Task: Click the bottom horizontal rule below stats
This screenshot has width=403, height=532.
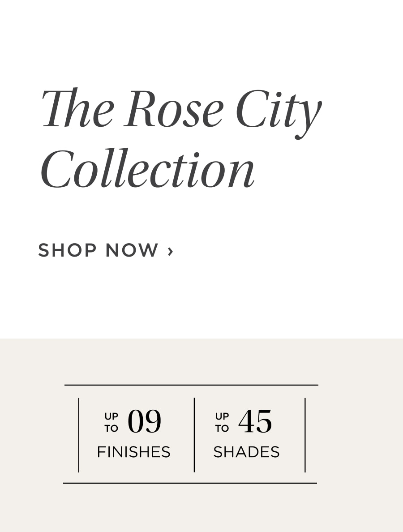Action: 190,483
